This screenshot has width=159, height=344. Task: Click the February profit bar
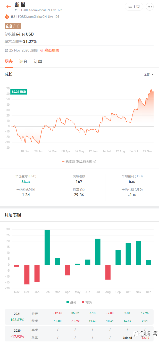coord(47,247)
